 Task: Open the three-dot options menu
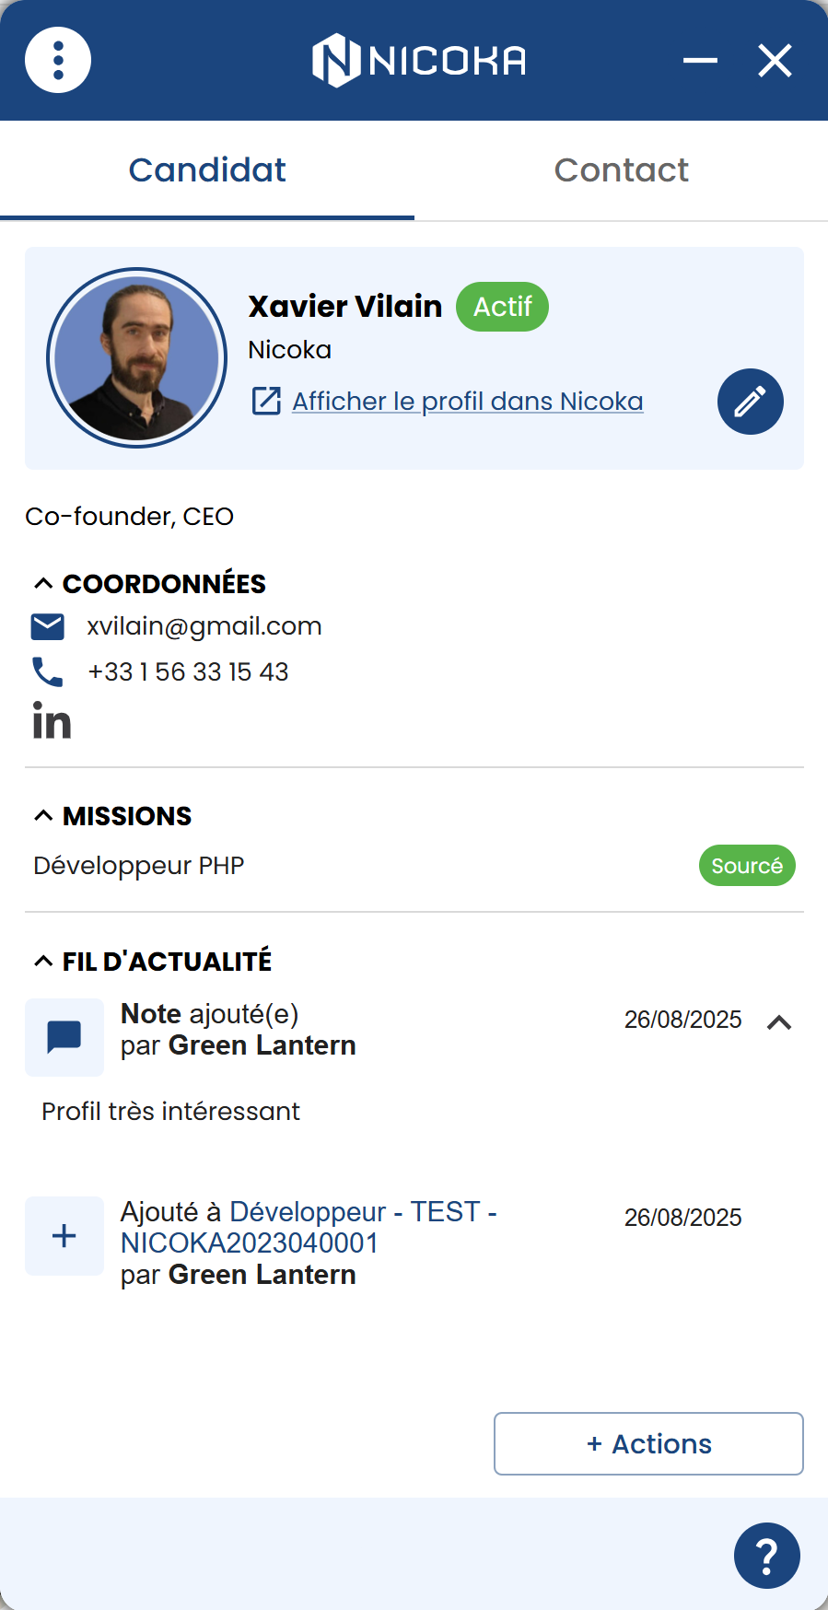click(58, 61)
